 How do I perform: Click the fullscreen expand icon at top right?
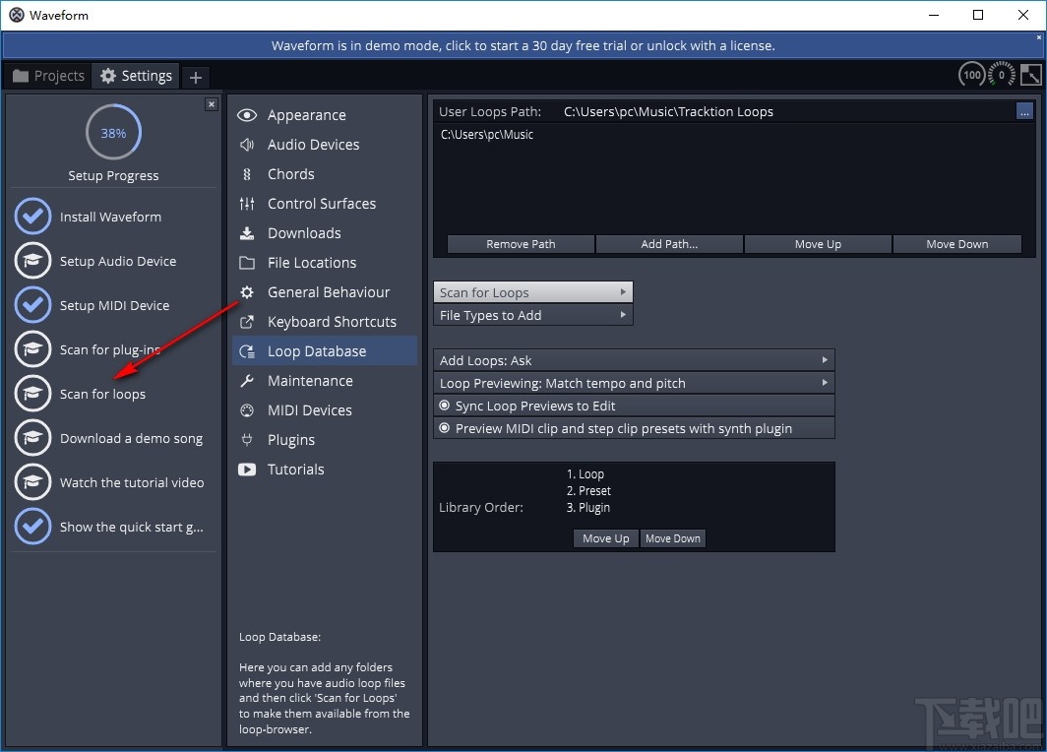coord(1031,75)
